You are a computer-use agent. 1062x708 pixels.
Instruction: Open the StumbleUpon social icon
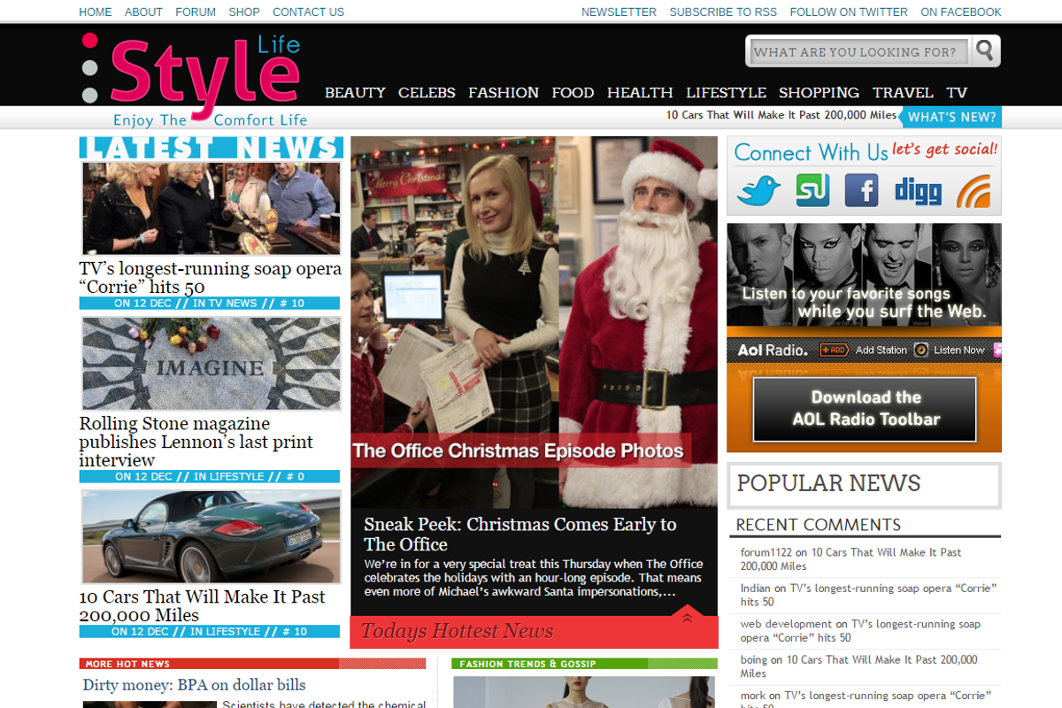point(812,190)
